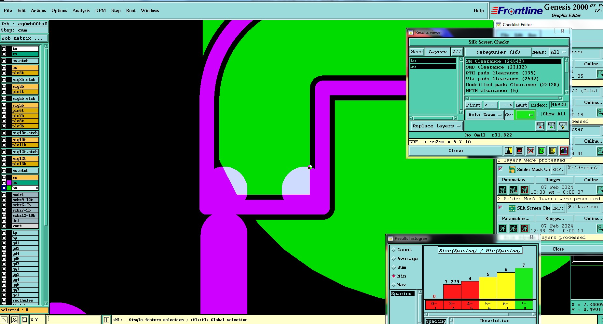Click the black-and-yellow contrast icon beside Close

click(509, 151)
